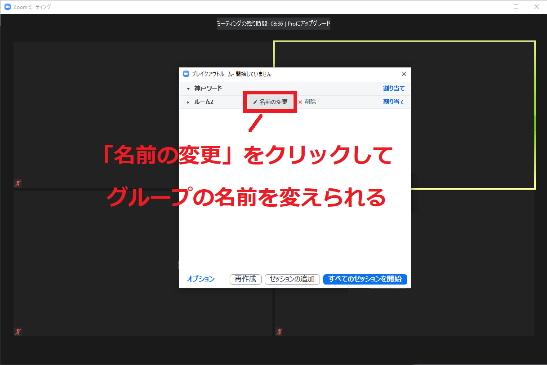Maximize the Zoom meeting window
The image size is (547, 365).
[x=516, y=7]
